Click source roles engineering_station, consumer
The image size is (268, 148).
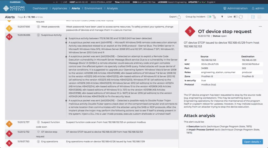(x=218, y=72)
